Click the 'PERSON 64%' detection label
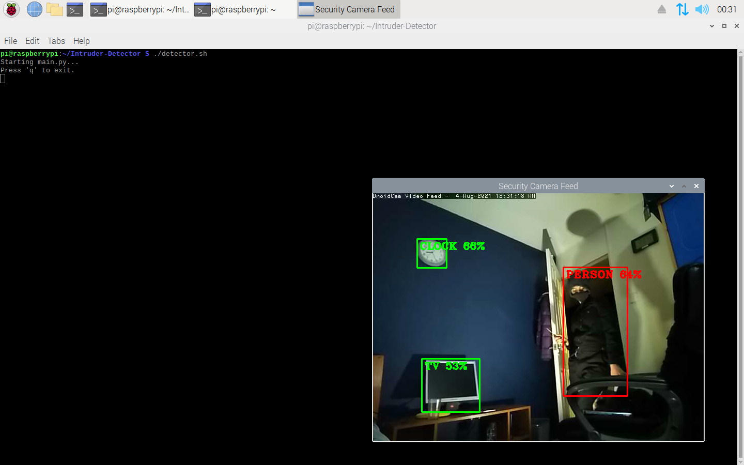 click(x=603, y=274)
